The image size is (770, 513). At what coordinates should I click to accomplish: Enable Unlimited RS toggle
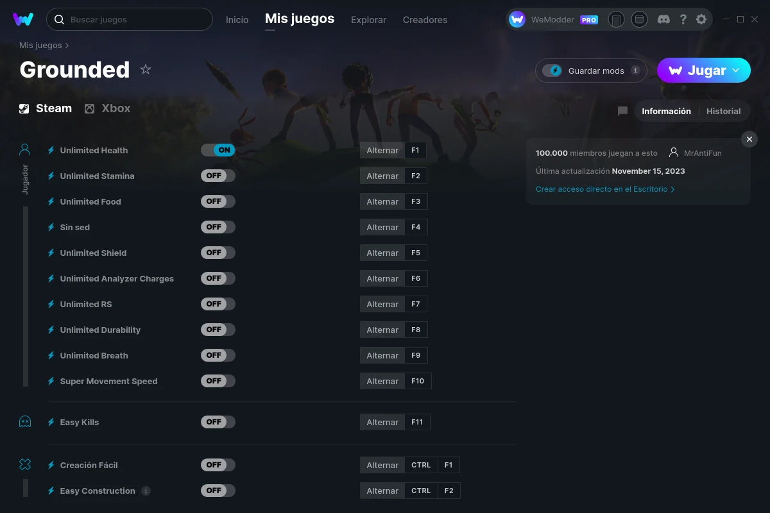point(218,304)
